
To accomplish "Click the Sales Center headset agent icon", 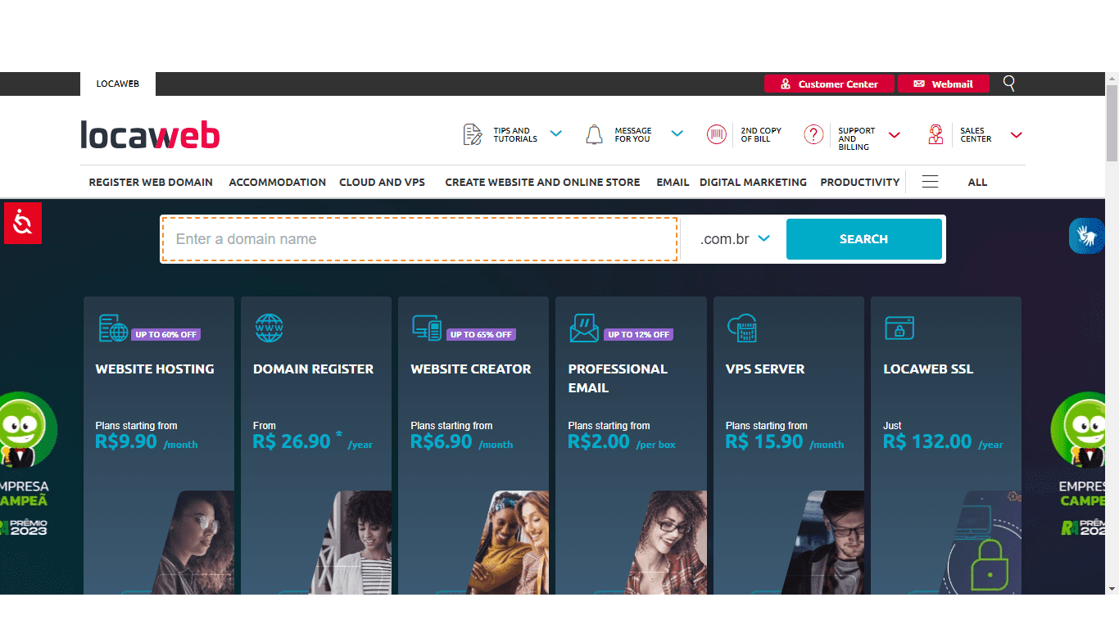I will tap(936, 134).
